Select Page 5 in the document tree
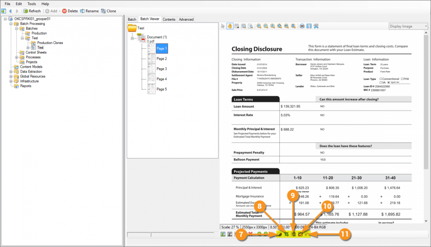Viewport: 431px width, 247px height. [x=162, y=89]
